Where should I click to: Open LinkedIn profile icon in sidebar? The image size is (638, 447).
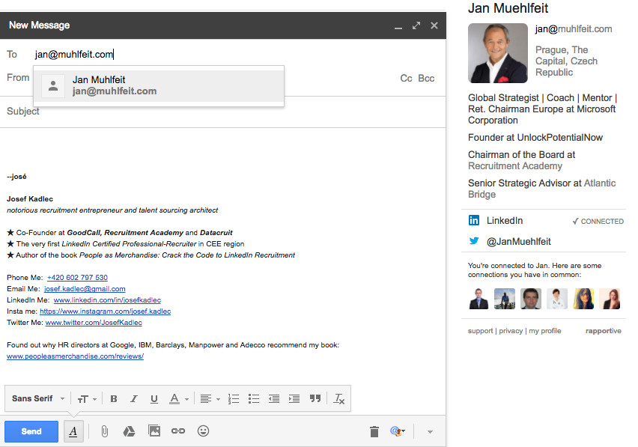coord(473,220)
